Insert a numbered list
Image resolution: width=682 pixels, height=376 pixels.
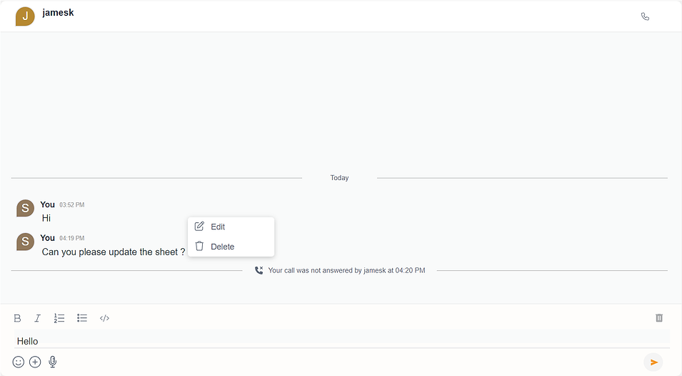point(59,318)
